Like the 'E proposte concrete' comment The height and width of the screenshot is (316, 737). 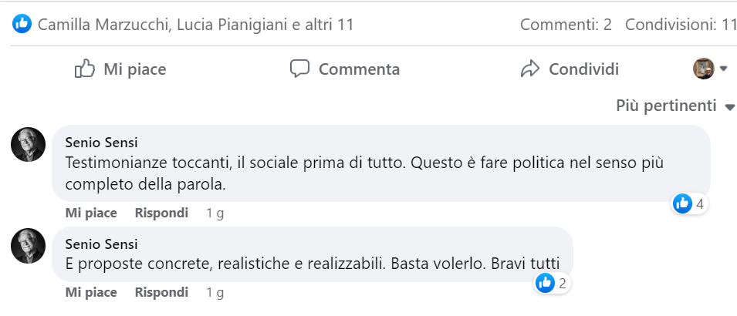pyautogui.click(x=91, y=293)
